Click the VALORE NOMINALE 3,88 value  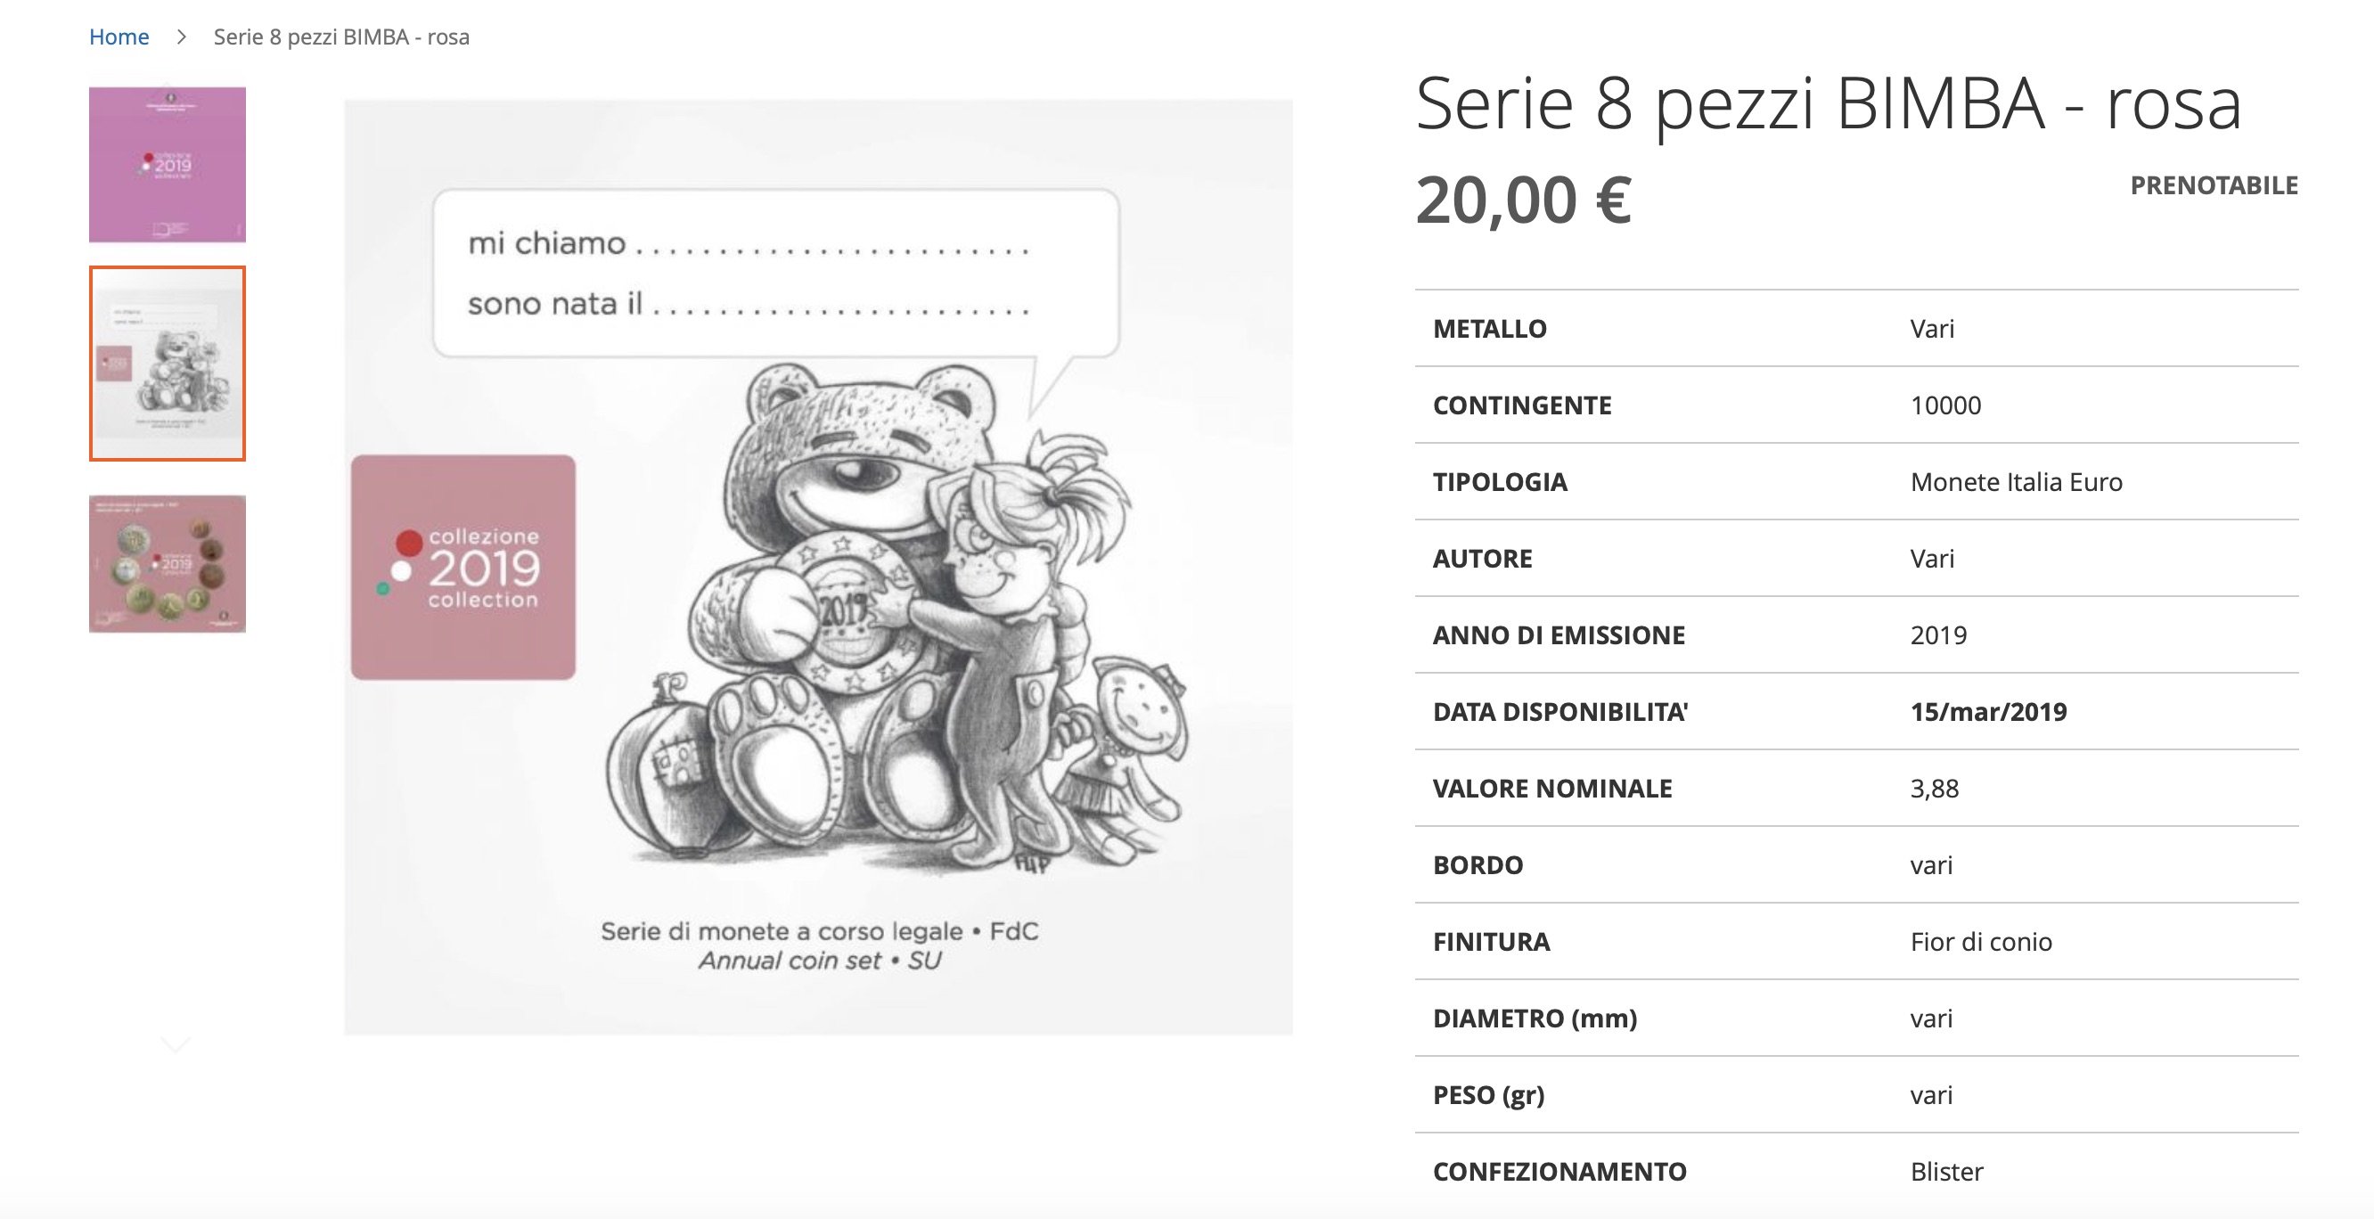[x=1935, y=789]
